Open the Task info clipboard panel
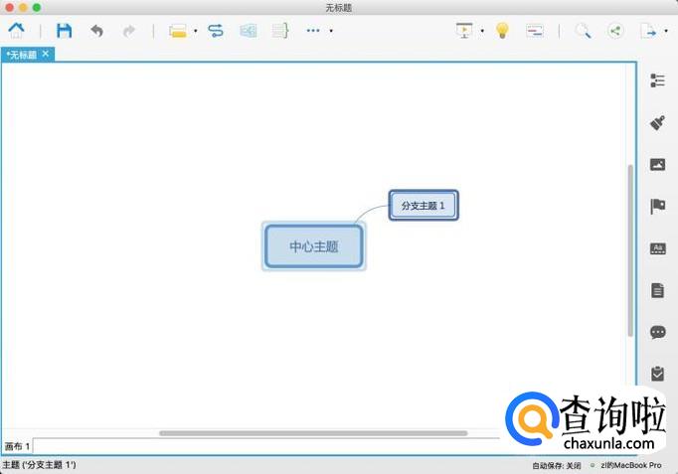Screen dimensions: 678x474 click(x=657, y=374)
